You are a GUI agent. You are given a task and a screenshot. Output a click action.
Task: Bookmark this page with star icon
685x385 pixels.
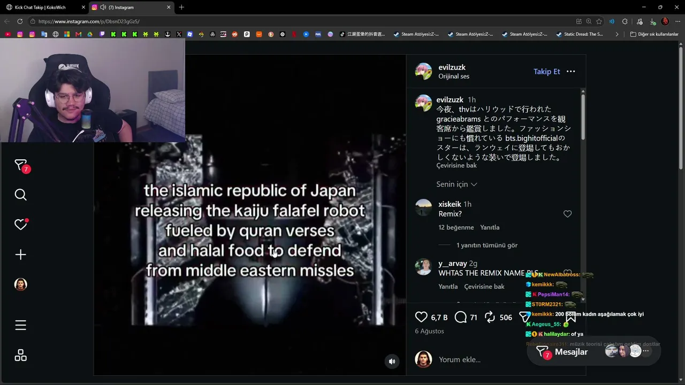click(599, 21)
